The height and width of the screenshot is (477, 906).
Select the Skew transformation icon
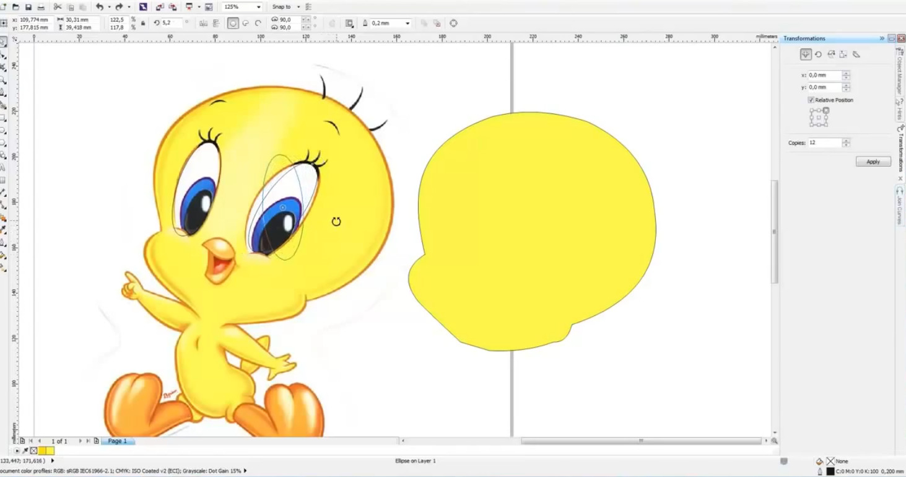click(x=856, y=55)
